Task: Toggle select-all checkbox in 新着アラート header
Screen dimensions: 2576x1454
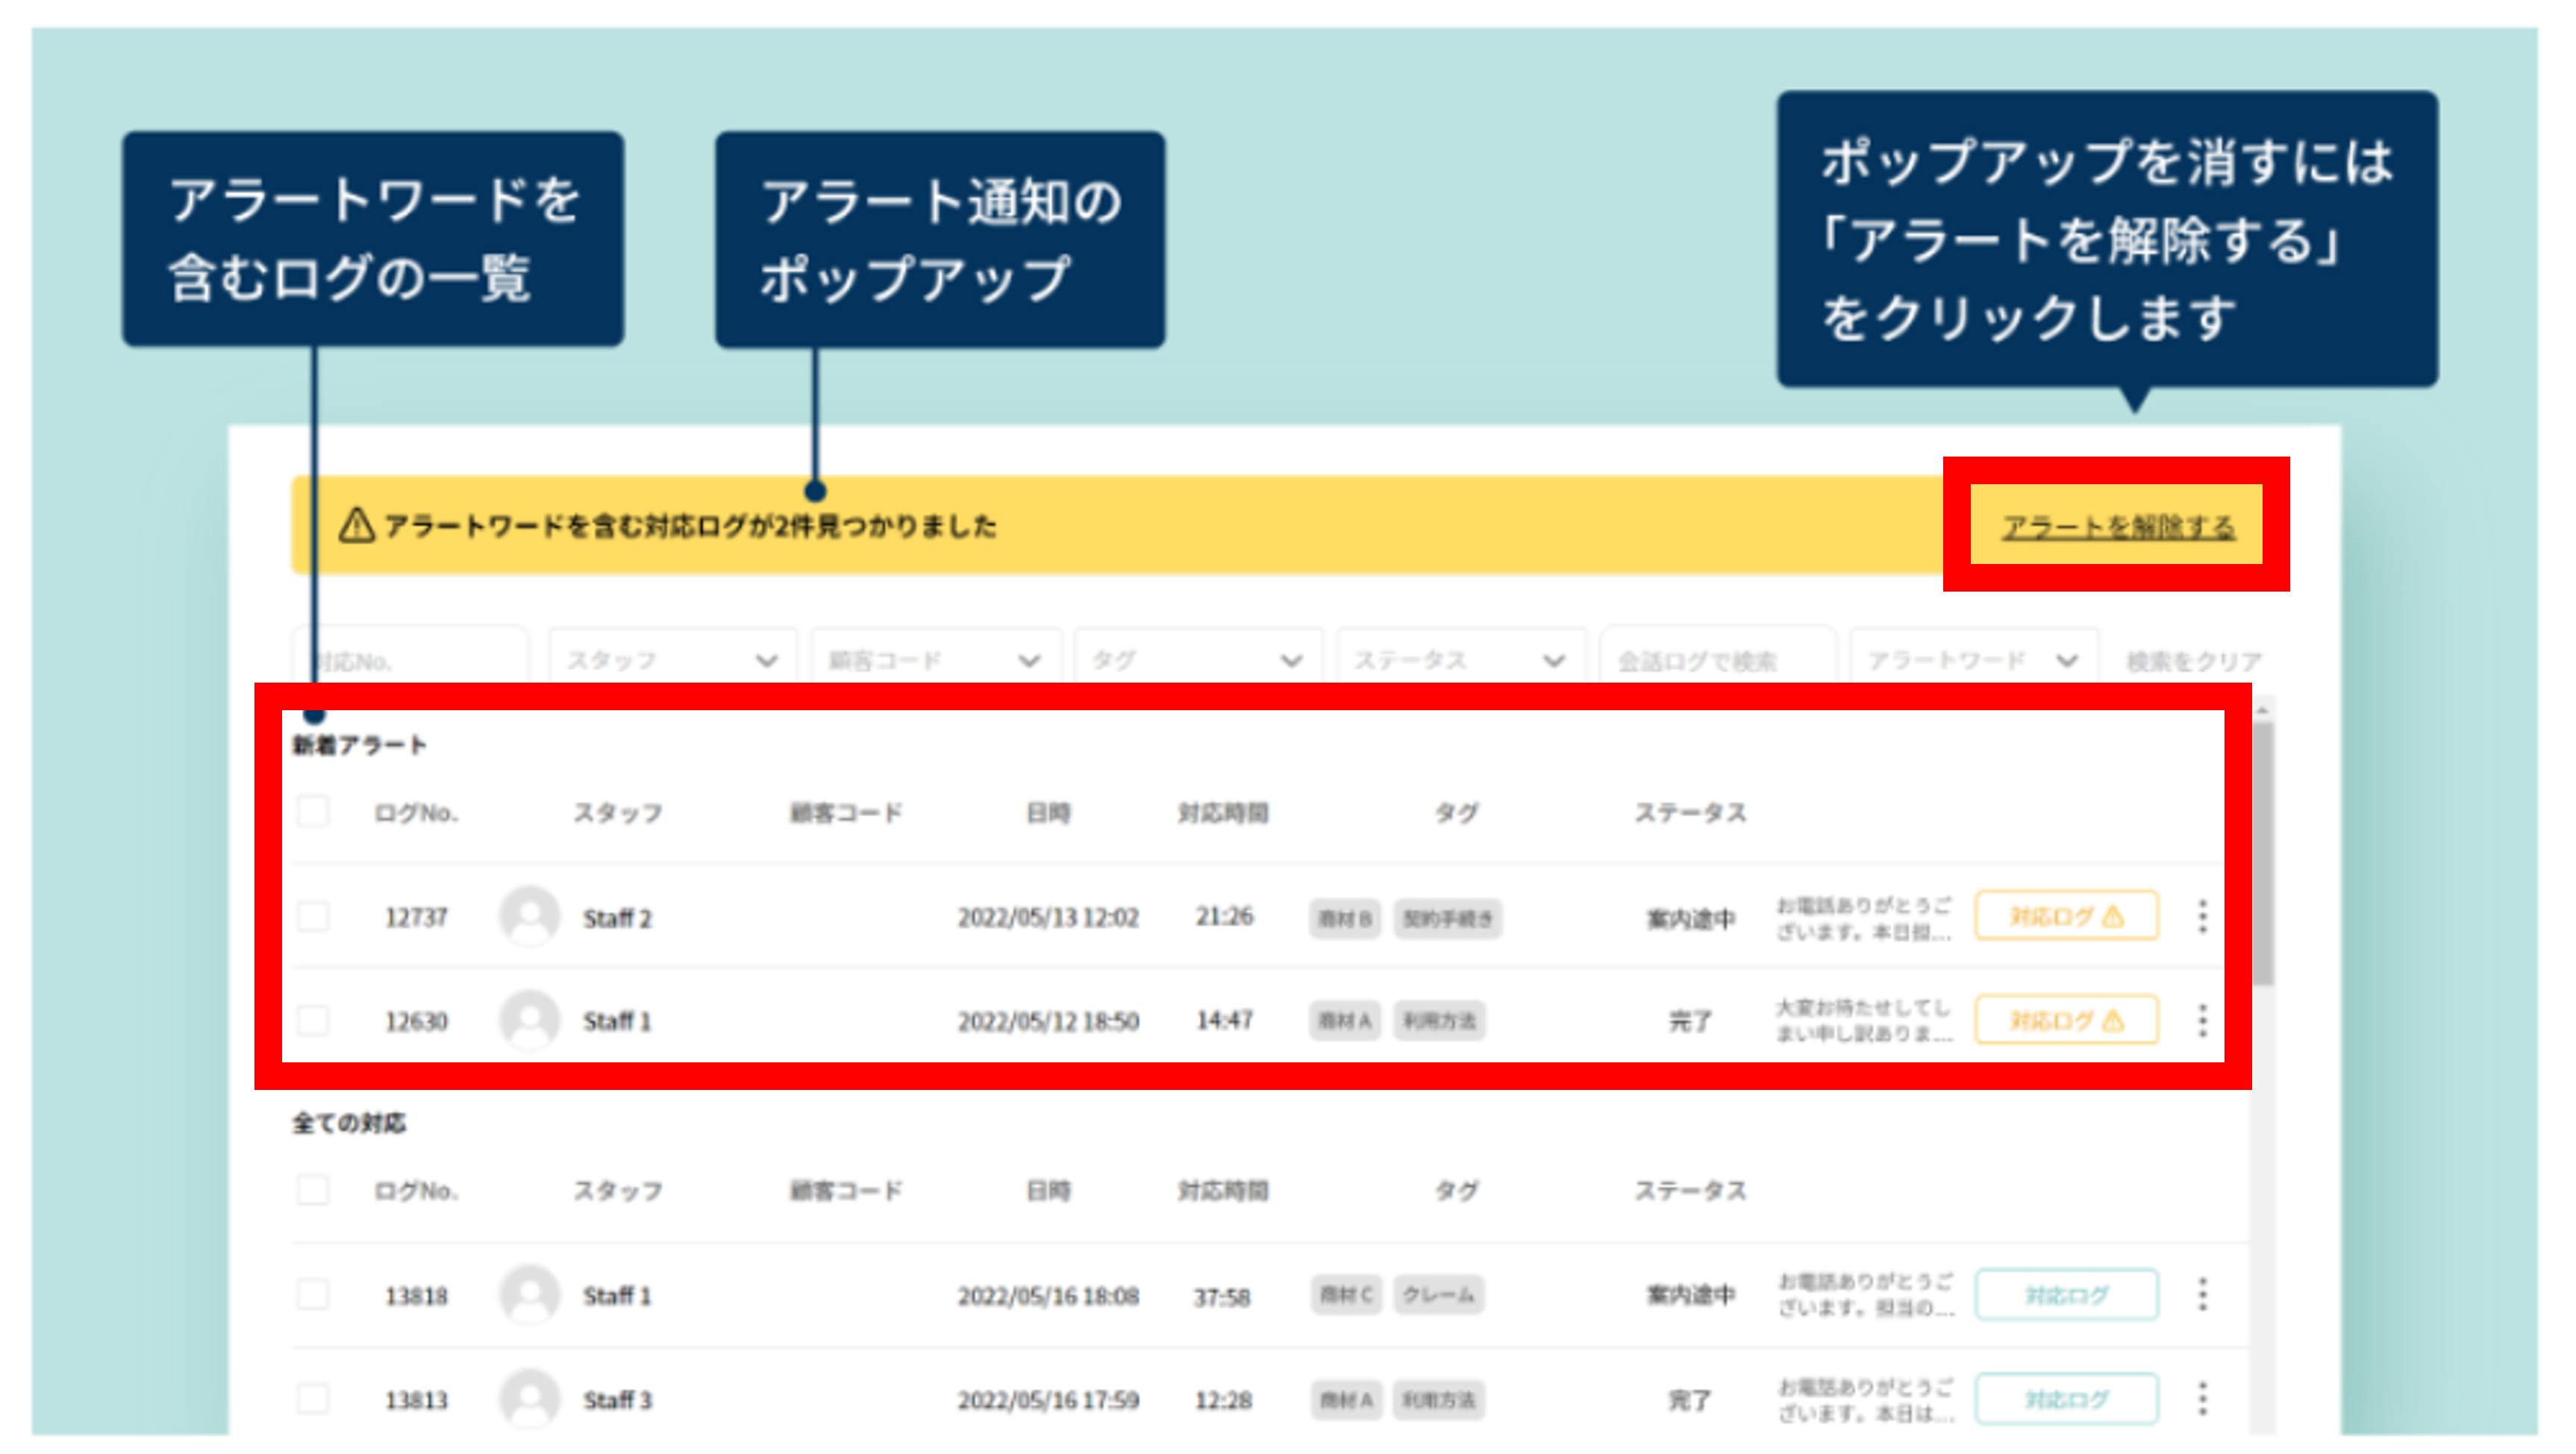Action: click(x=313, y=811)
